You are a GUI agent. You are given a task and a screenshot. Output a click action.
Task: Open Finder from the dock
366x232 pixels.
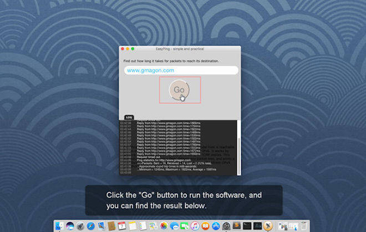click(x=60, y=226)
